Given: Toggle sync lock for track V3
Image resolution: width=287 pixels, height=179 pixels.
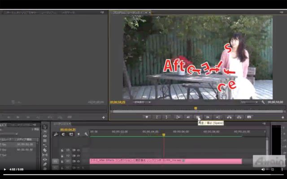Looking at the screenshot, I should (x=74, y=150).
